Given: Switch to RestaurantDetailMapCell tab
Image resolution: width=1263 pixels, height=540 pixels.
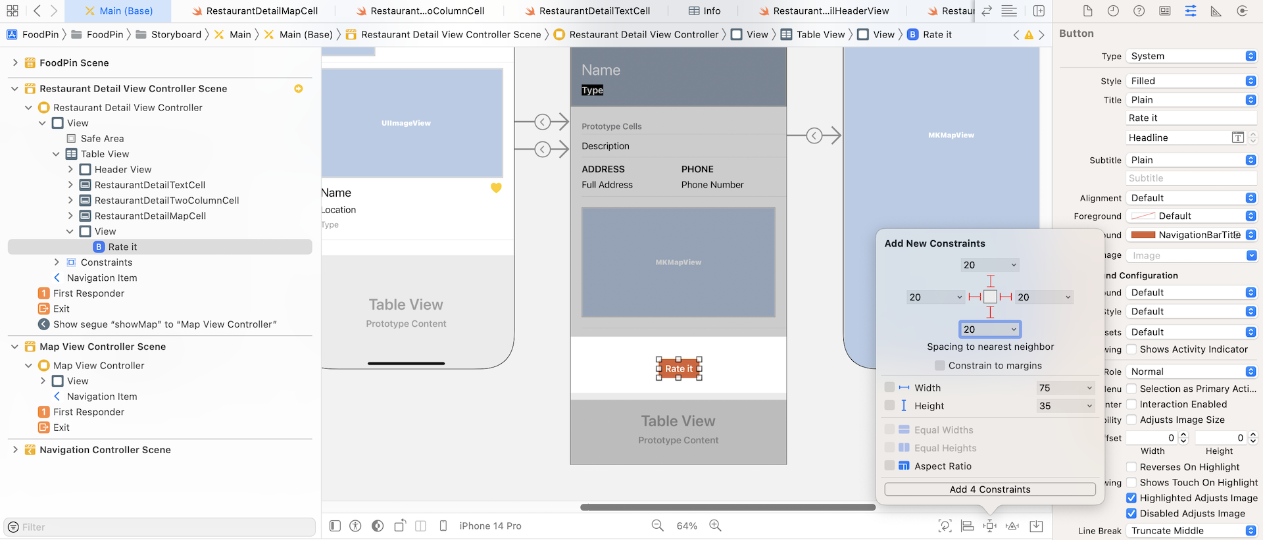Looking at the screenshot, I should point(255,11).
